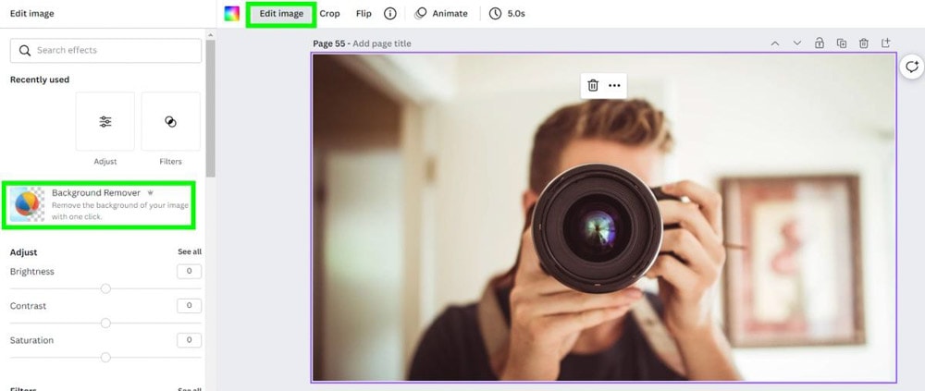Screen dimensions: 925x391
Task: Delete image via floating trash icon
Action: (593, 86)
